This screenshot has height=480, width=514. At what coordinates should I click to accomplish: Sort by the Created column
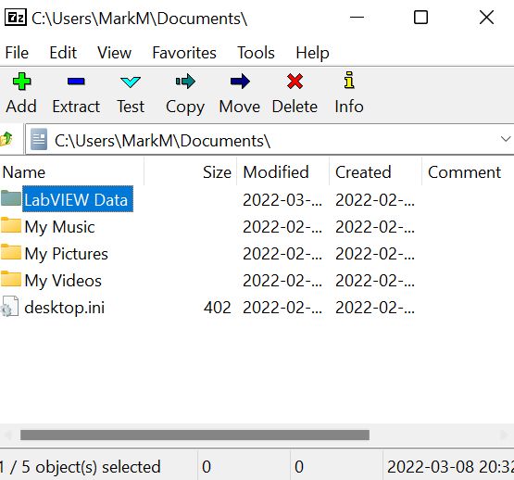[x=375, y=172]
